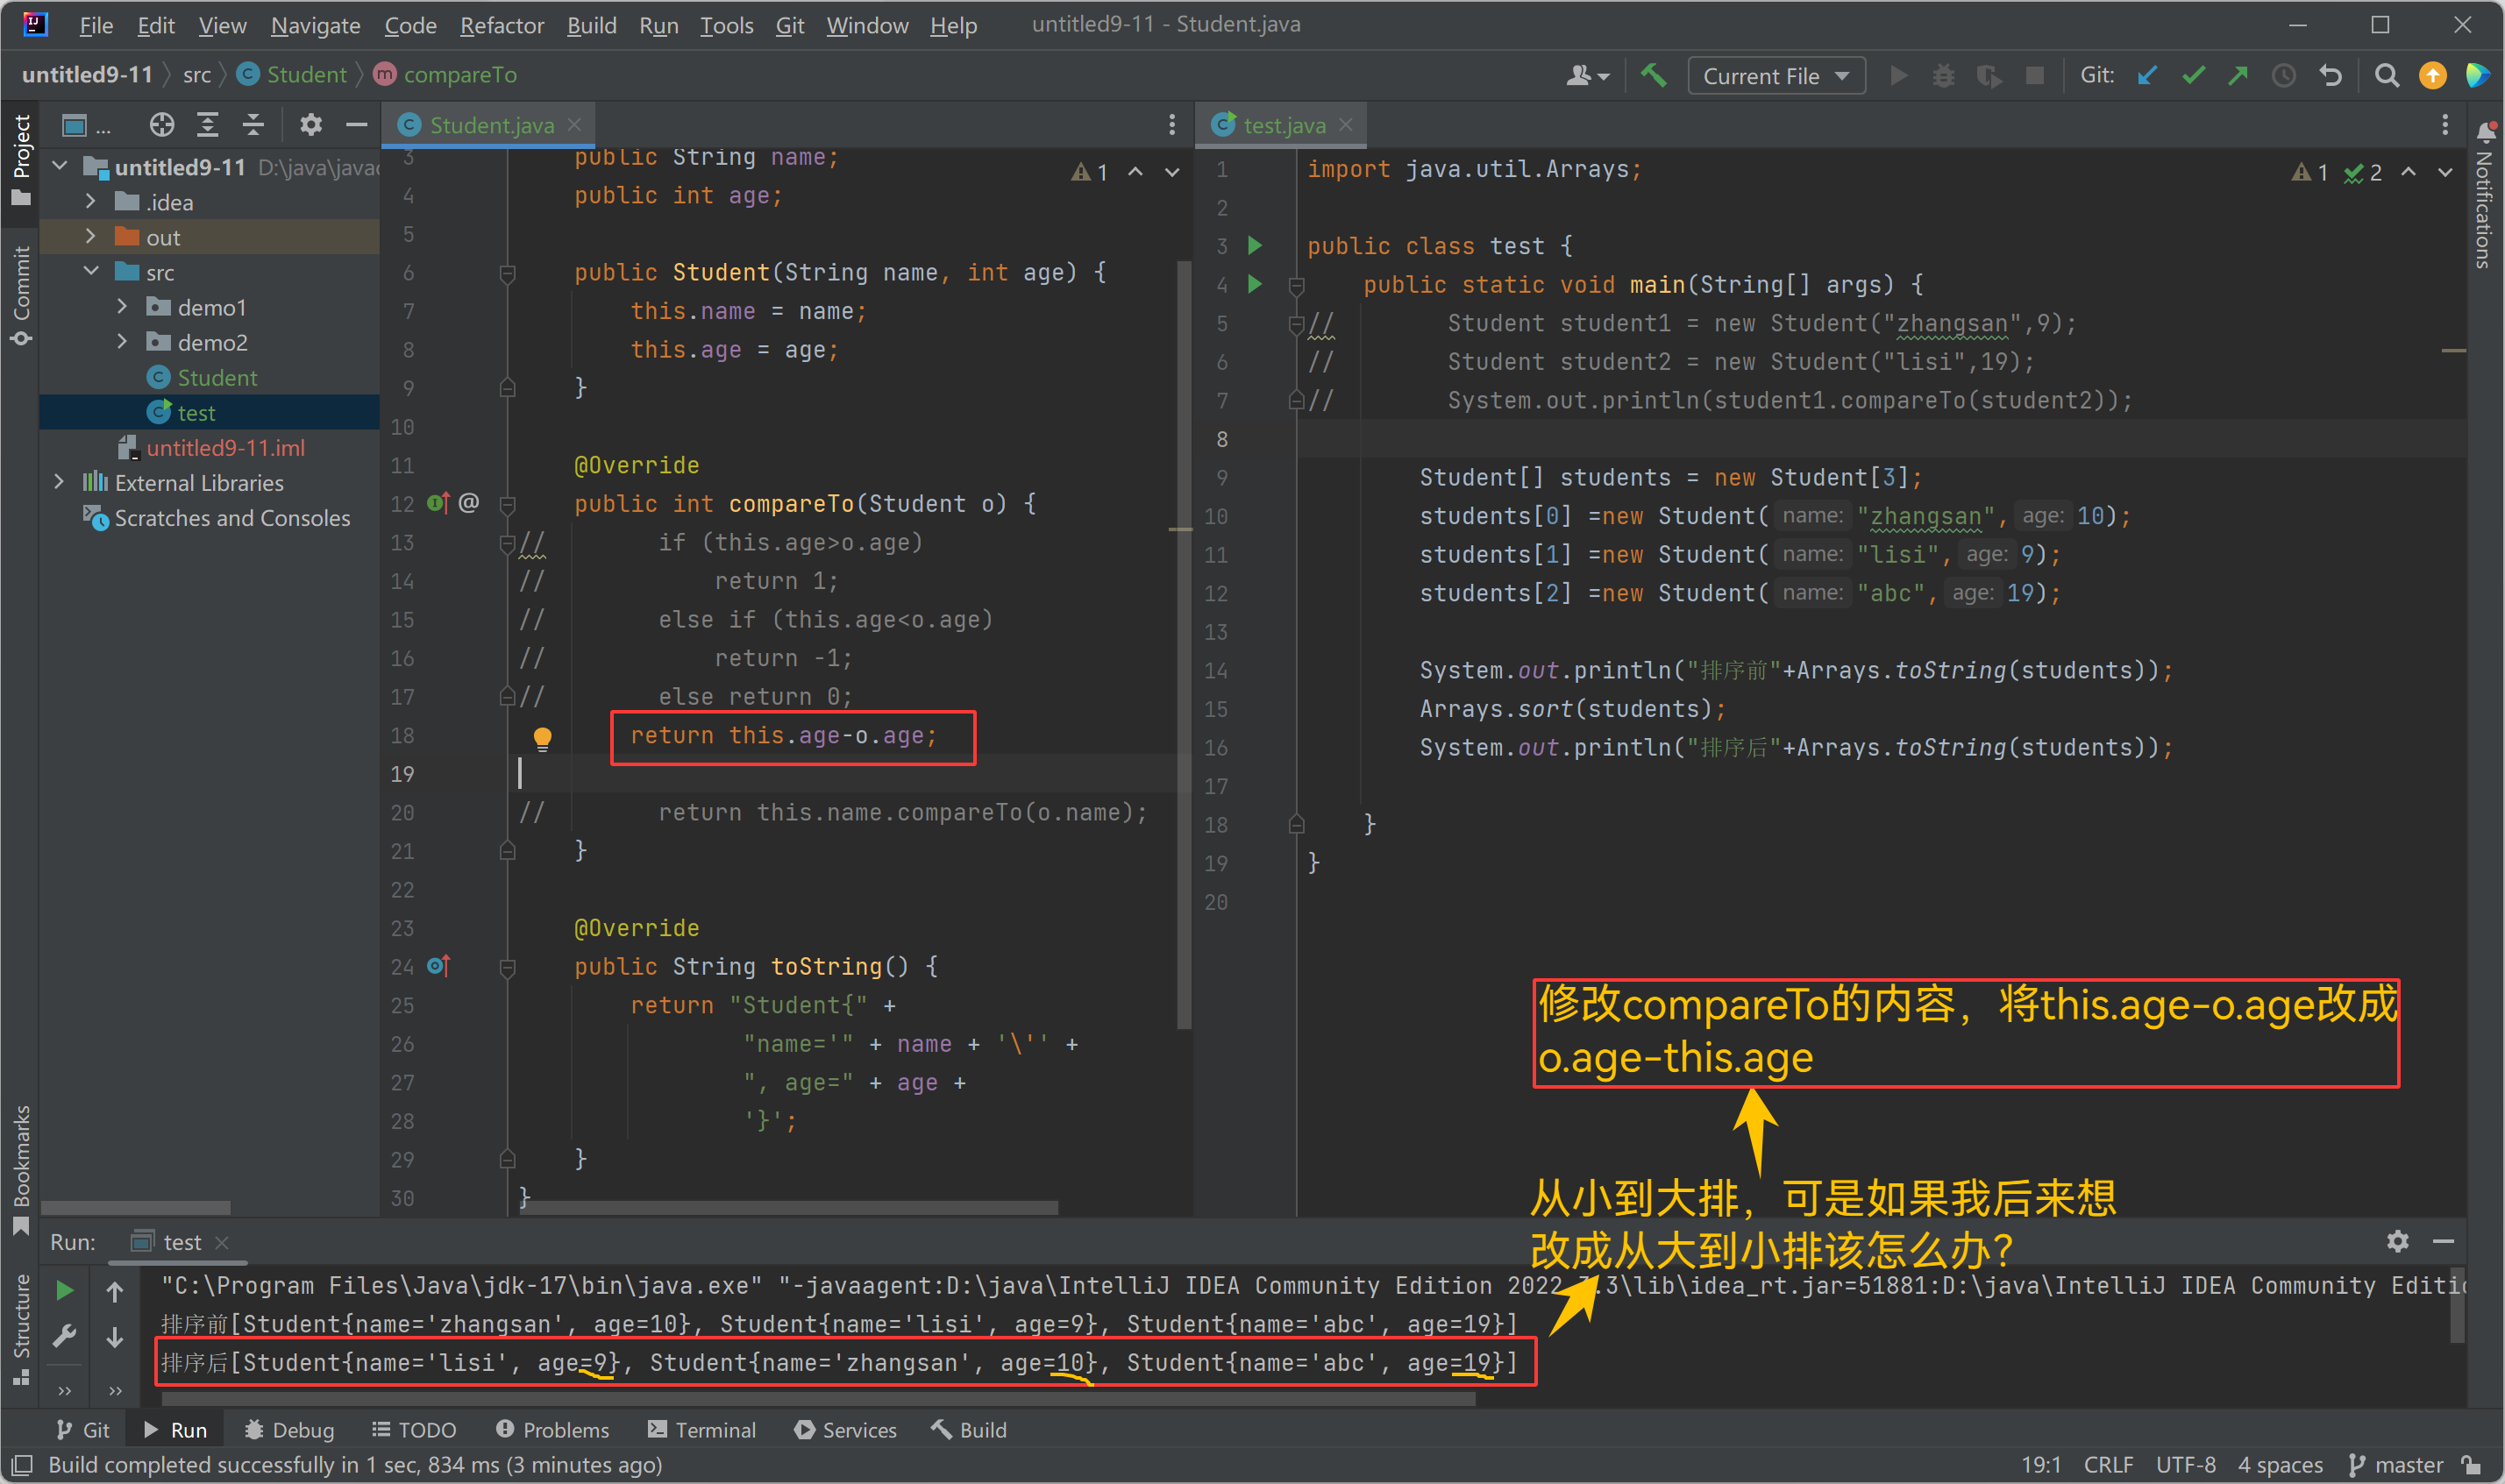Open the TODO panel
The image size is (2505, 1484).
tap(415, 1429)
